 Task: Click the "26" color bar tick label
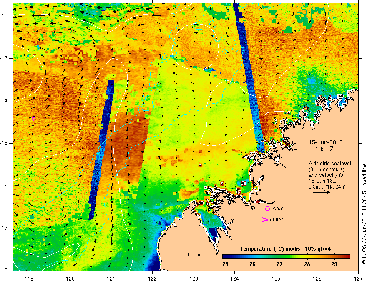tap(252, 264)
